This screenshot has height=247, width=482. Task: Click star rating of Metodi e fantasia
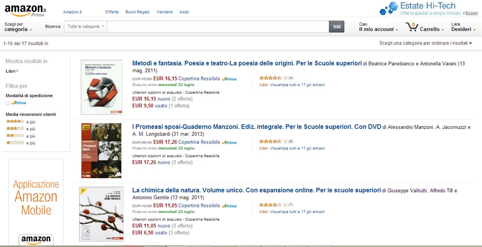pos(270,78)
